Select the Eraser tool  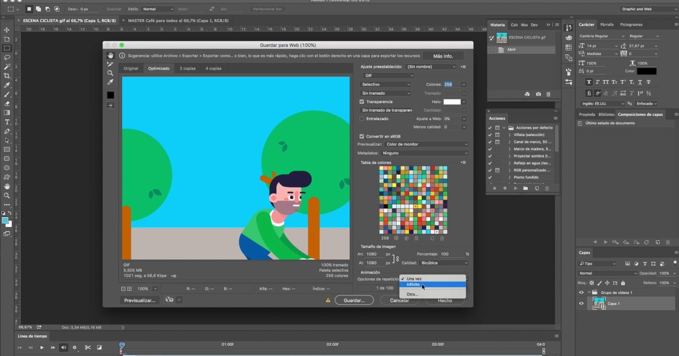click(7, 103)
